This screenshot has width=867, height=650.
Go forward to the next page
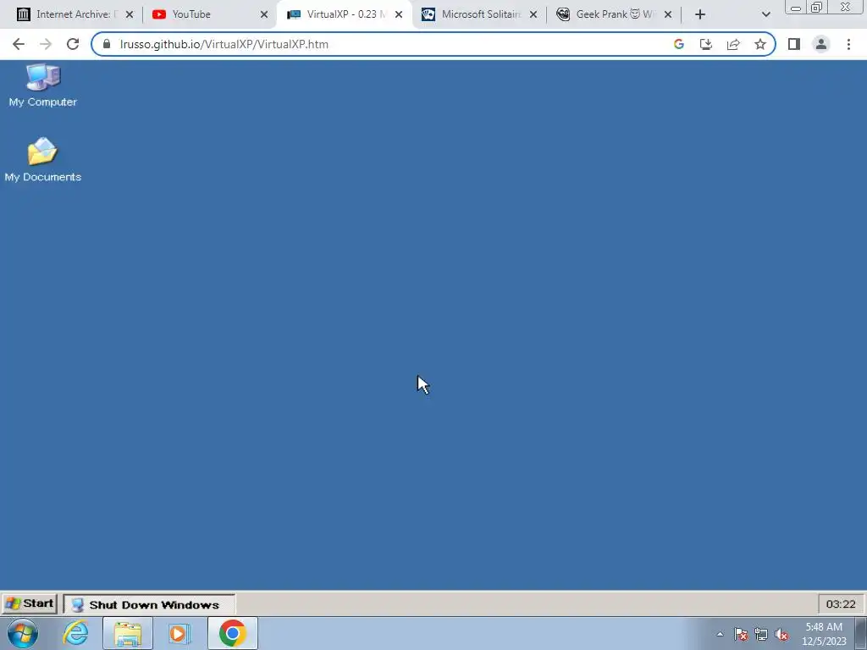coord(46,44)
